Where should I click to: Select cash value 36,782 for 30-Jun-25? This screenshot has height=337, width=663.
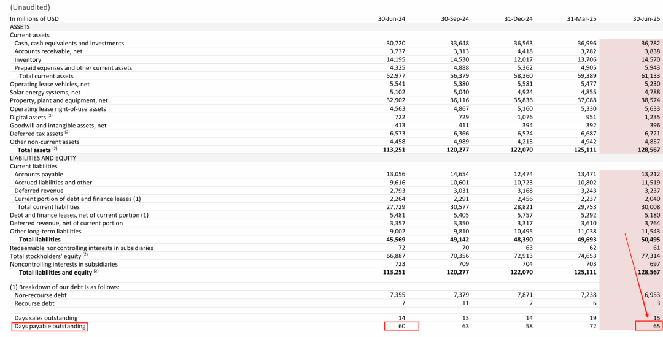click(x=650, y=43)
